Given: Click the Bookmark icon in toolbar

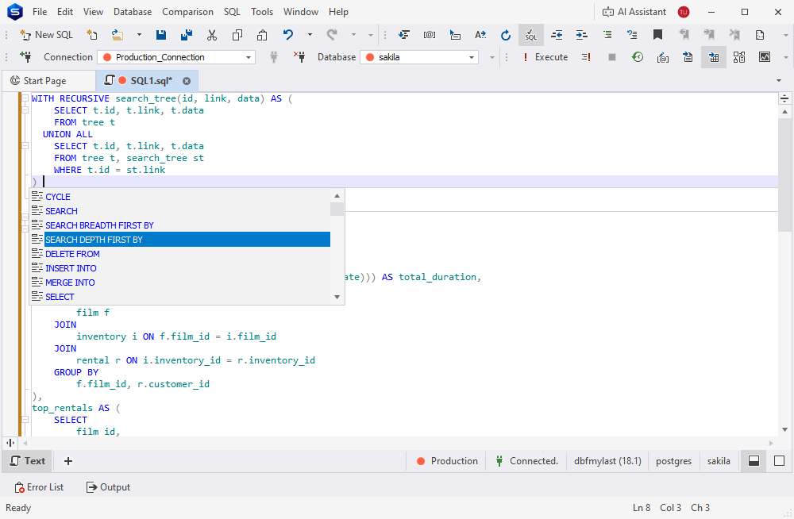Looking at the screenshot, I should pos(657,35).
